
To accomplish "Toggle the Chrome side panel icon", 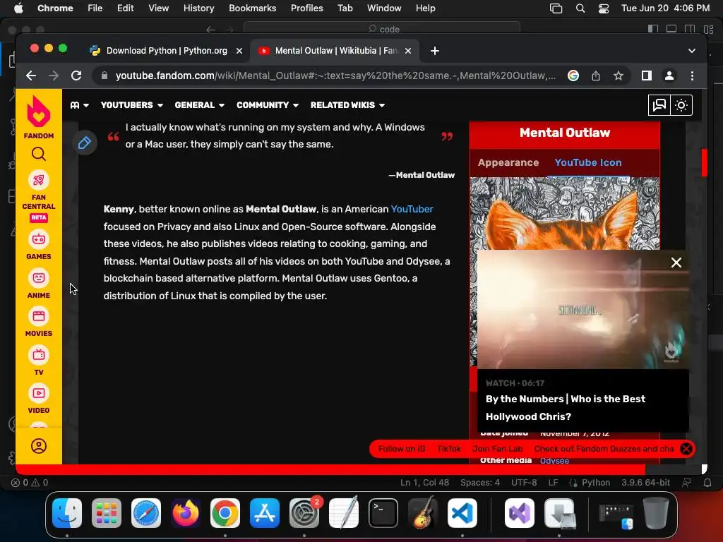I will (x=647, y=76).
